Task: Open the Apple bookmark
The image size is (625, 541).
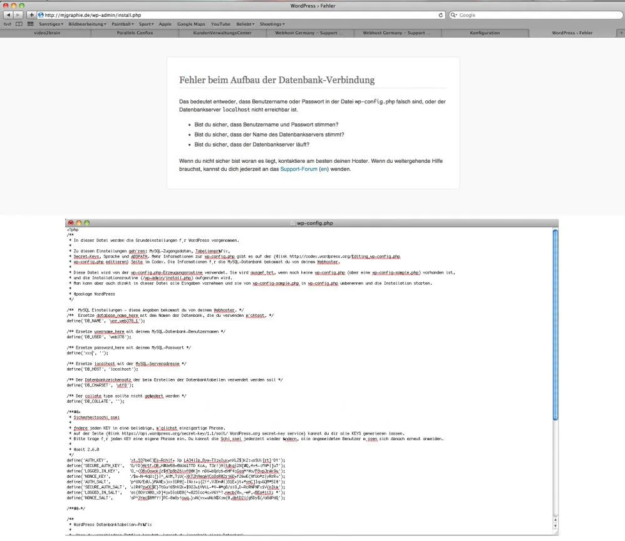Action: 165,24
